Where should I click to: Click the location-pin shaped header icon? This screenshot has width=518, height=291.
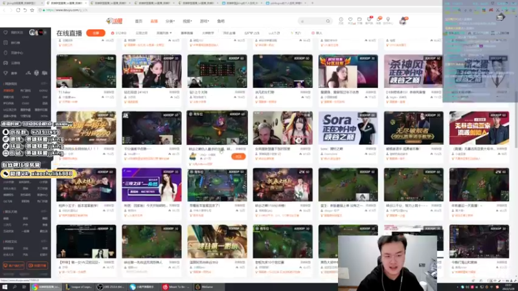(388, 20)
